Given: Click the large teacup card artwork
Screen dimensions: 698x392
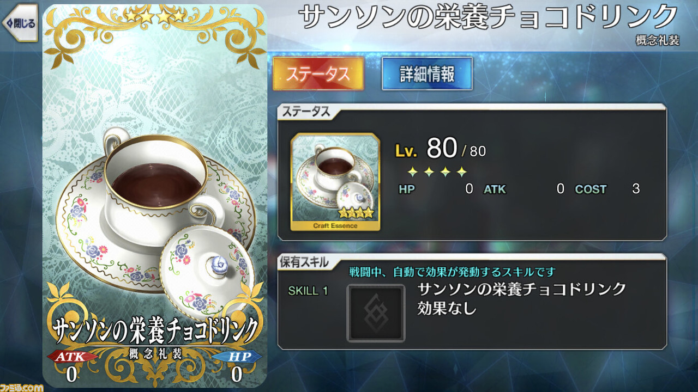Looking at the screenshot, I should click(x=155, y=196).
